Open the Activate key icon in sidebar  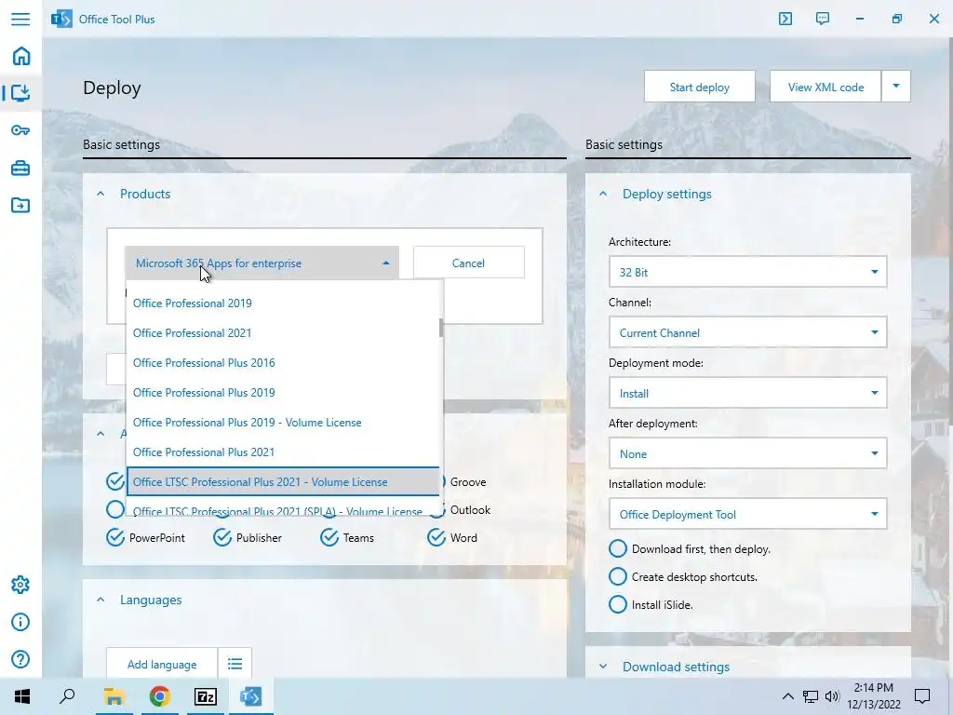point(20,130)
